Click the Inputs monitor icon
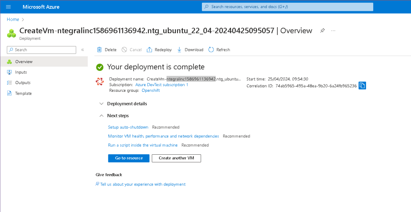The image size is (411, 212). point(10,72)
